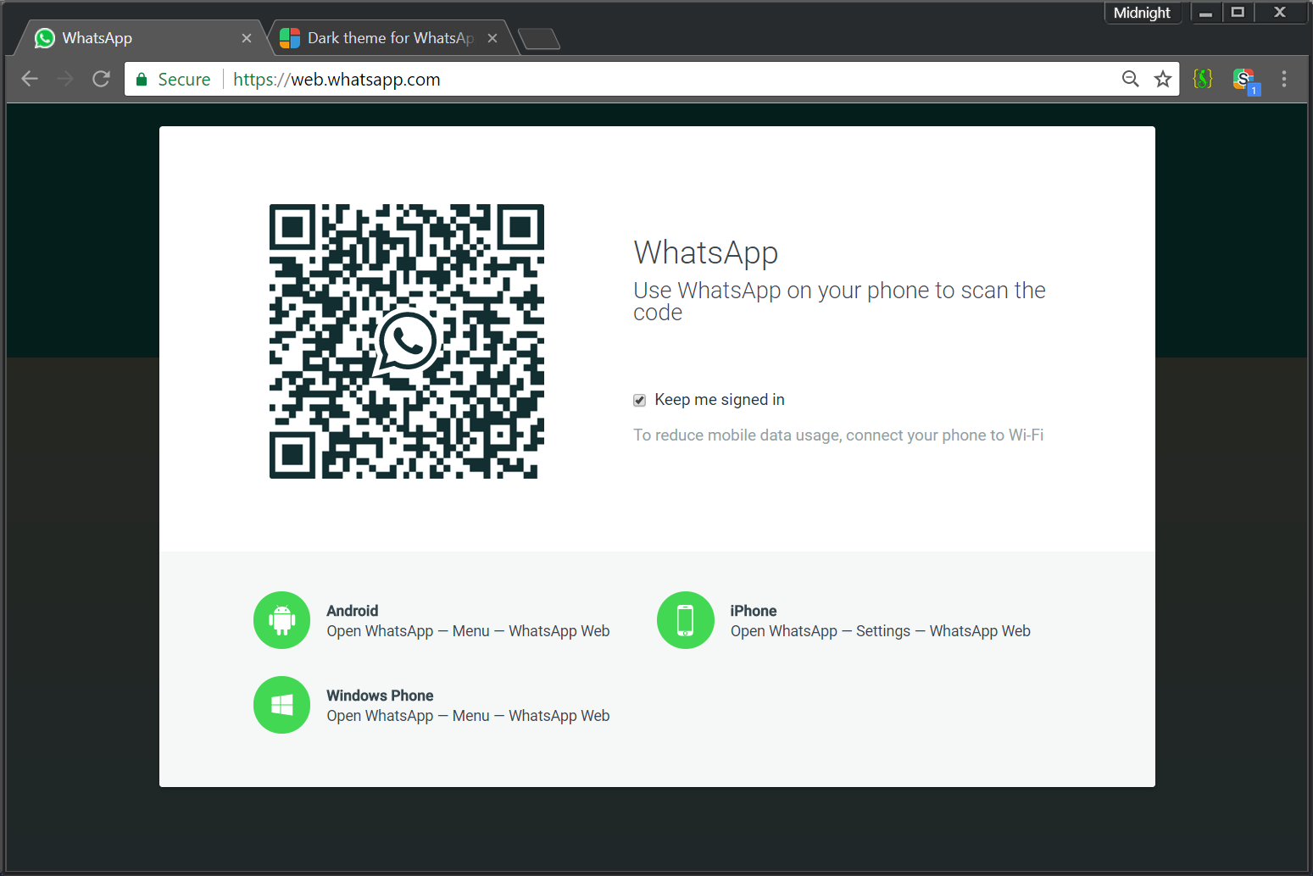
Task: Open the zoom magnifier in address bar
Action: 1131,79
